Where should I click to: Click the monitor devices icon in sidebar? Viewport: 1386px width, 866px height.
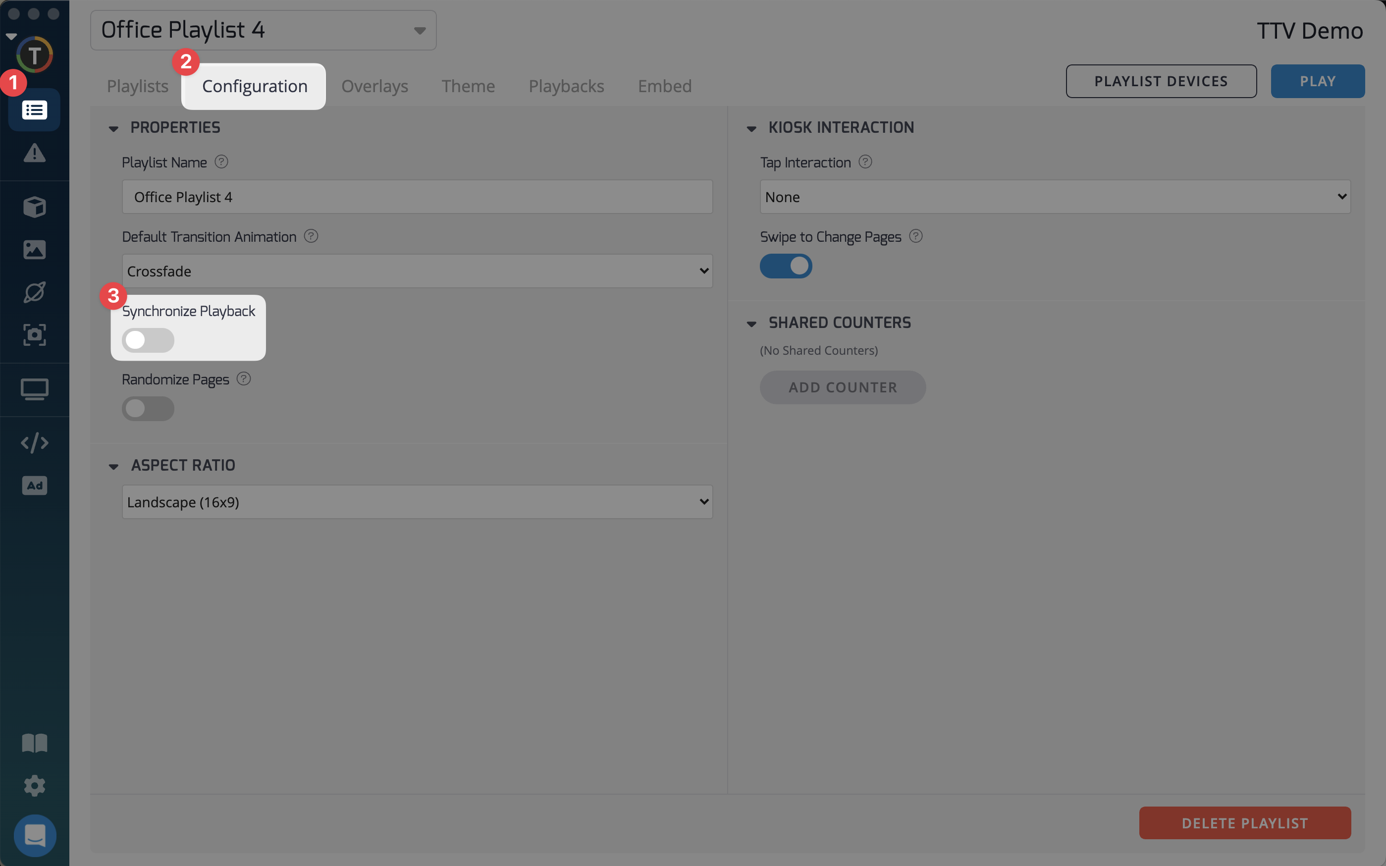coord(34,389)
